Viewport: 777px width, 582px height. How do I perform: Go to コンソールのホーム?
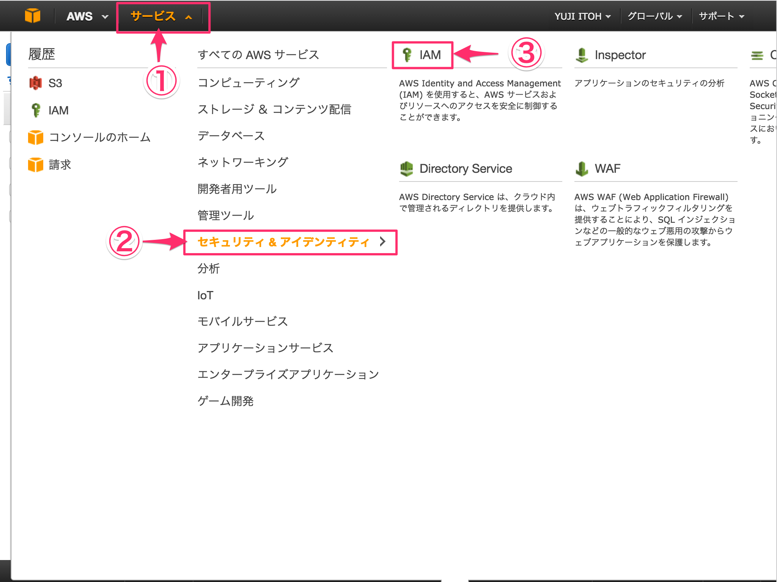tap(100, 137)
